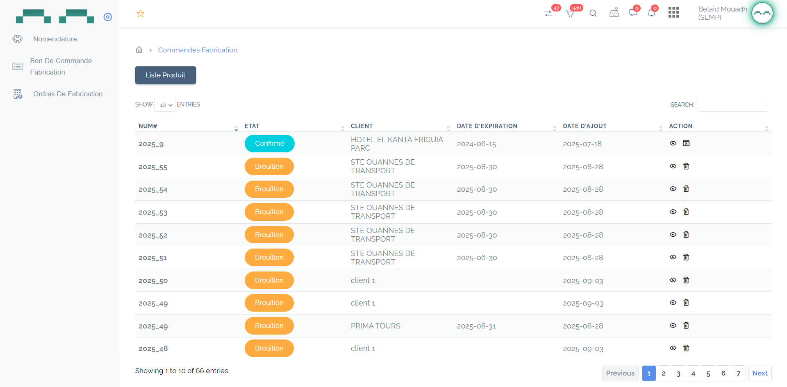This screenshot has height=387, width=787.
Task: View order 2025_54 with eye icon
Action: click(673, 189)
